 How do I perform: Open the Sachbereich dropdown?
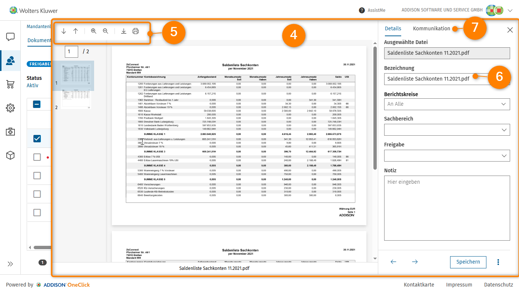point(447,130)
